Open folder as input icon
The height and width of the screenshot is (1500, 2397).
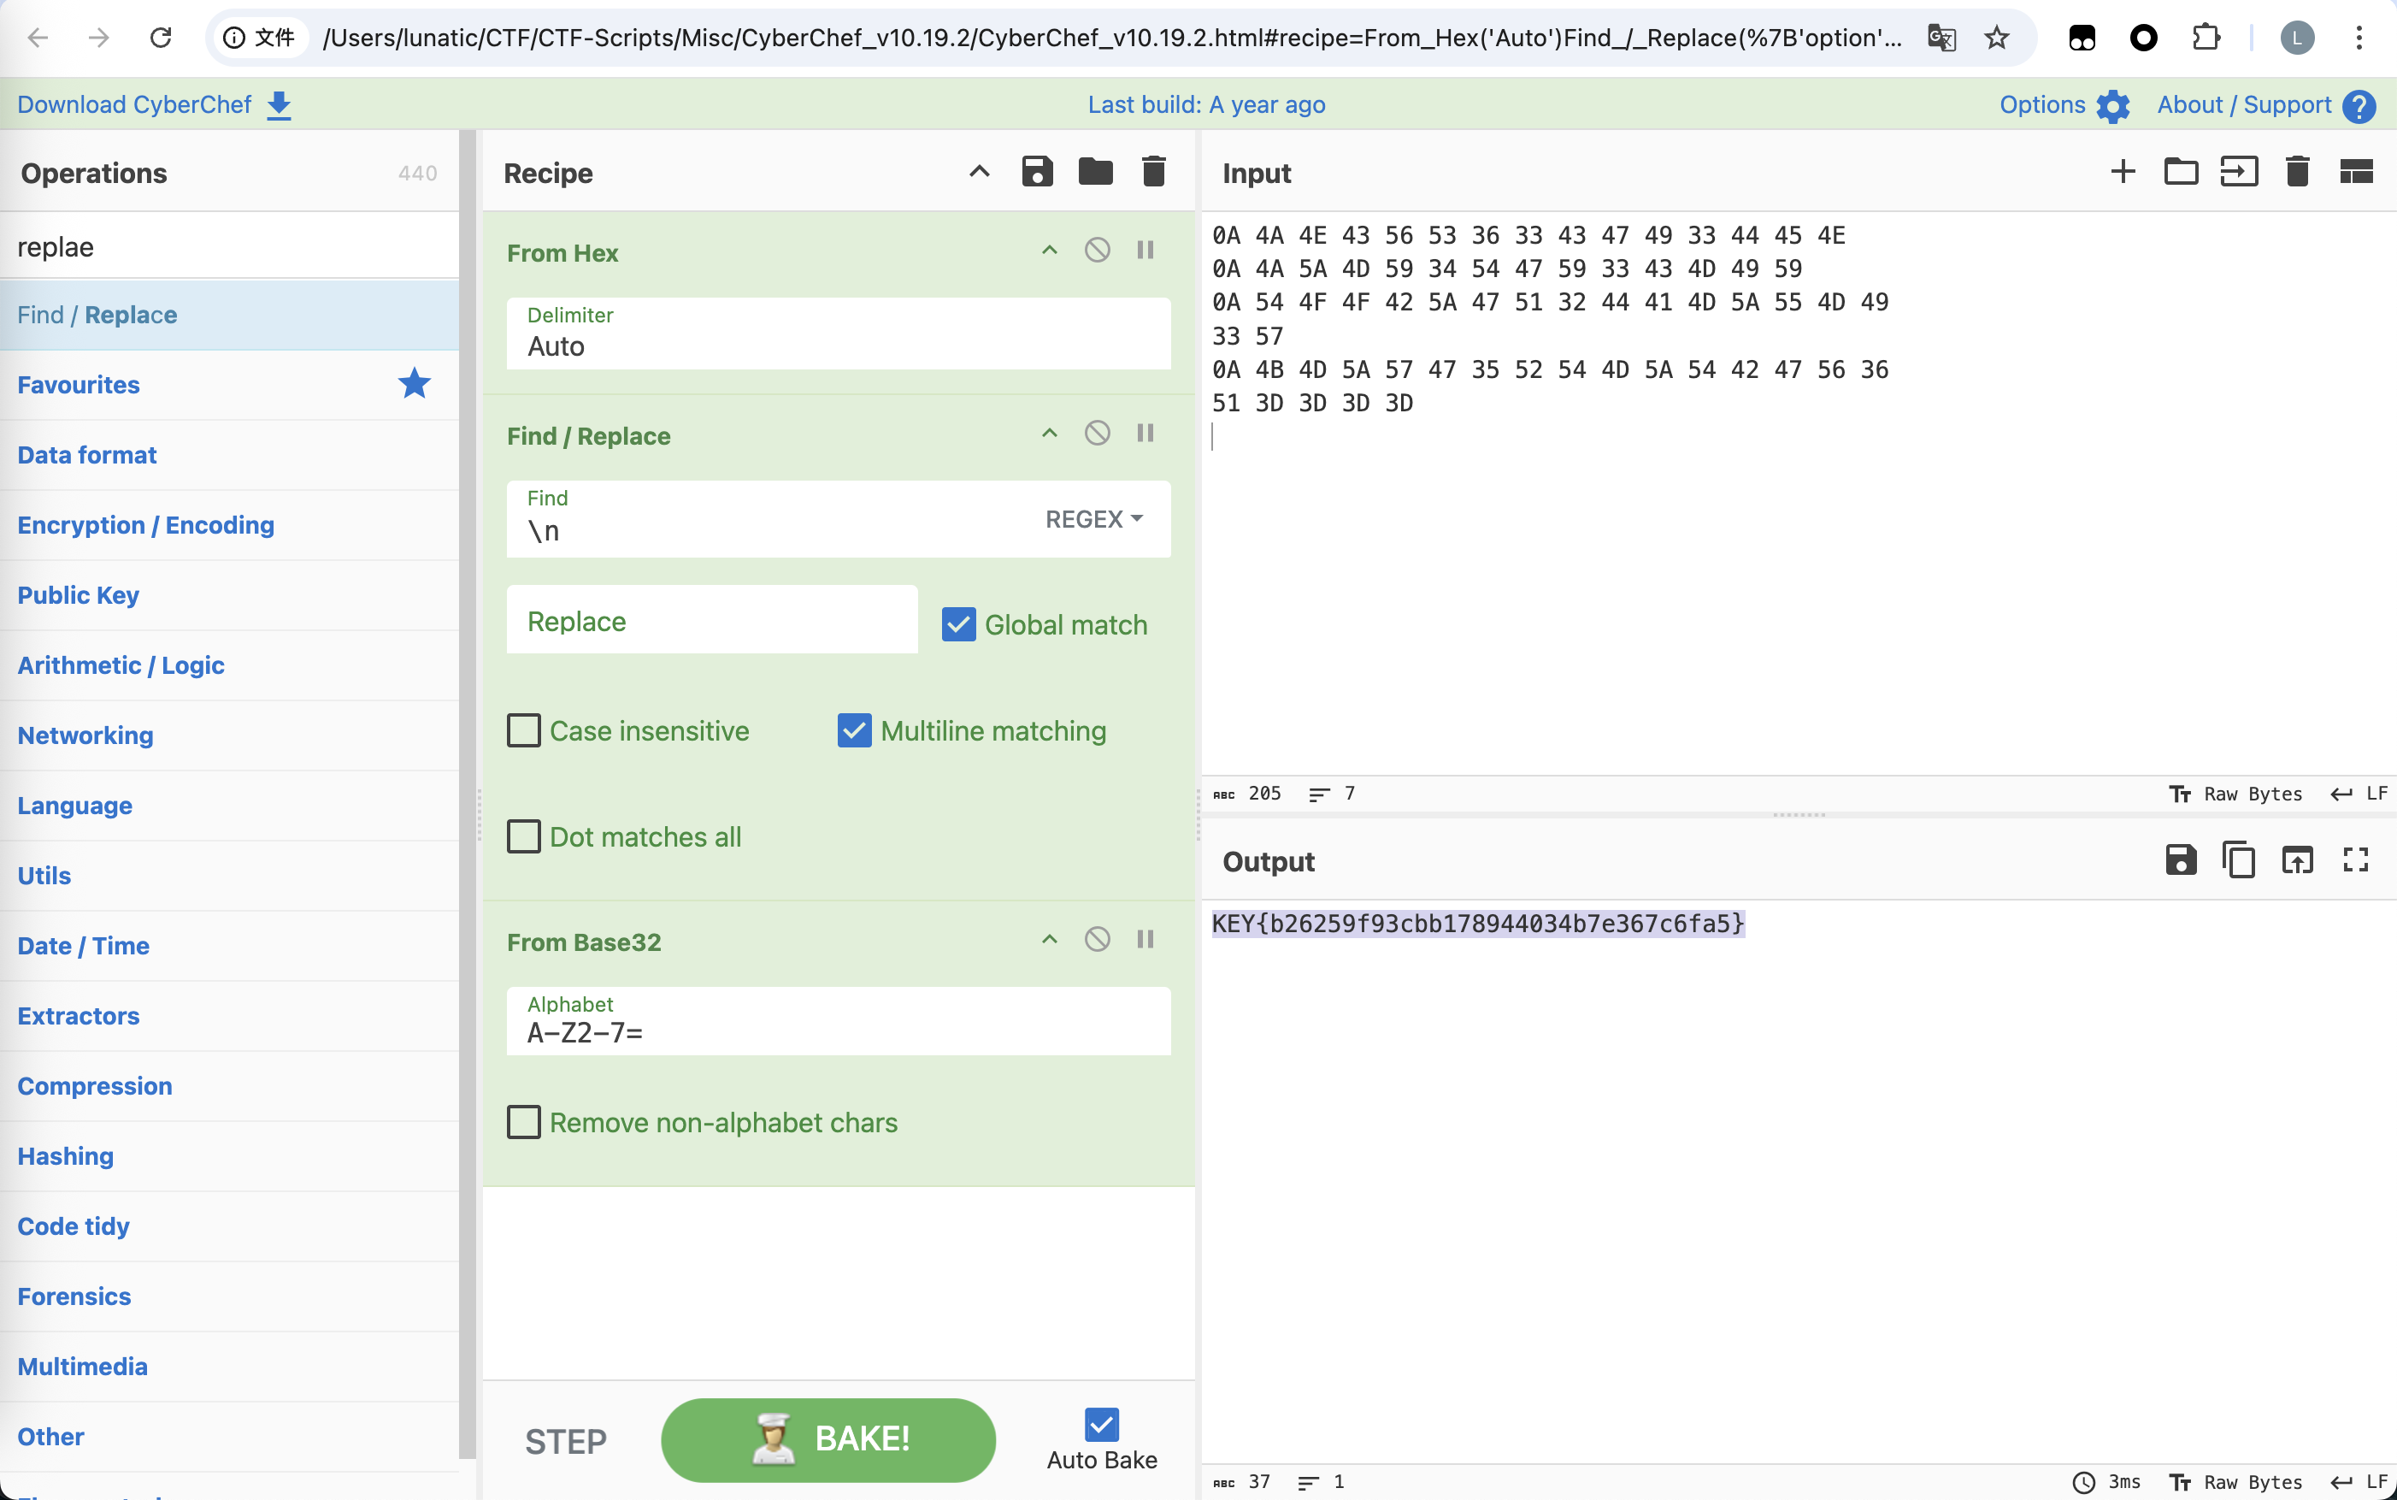(x=2181, y=172)
